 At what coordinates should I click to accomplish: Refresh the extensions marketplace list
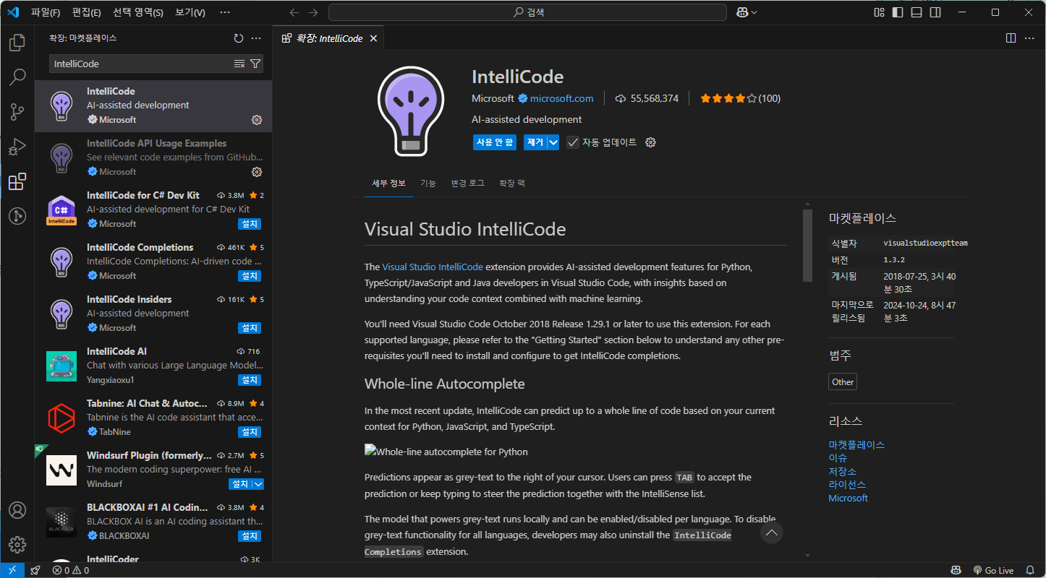239,38
